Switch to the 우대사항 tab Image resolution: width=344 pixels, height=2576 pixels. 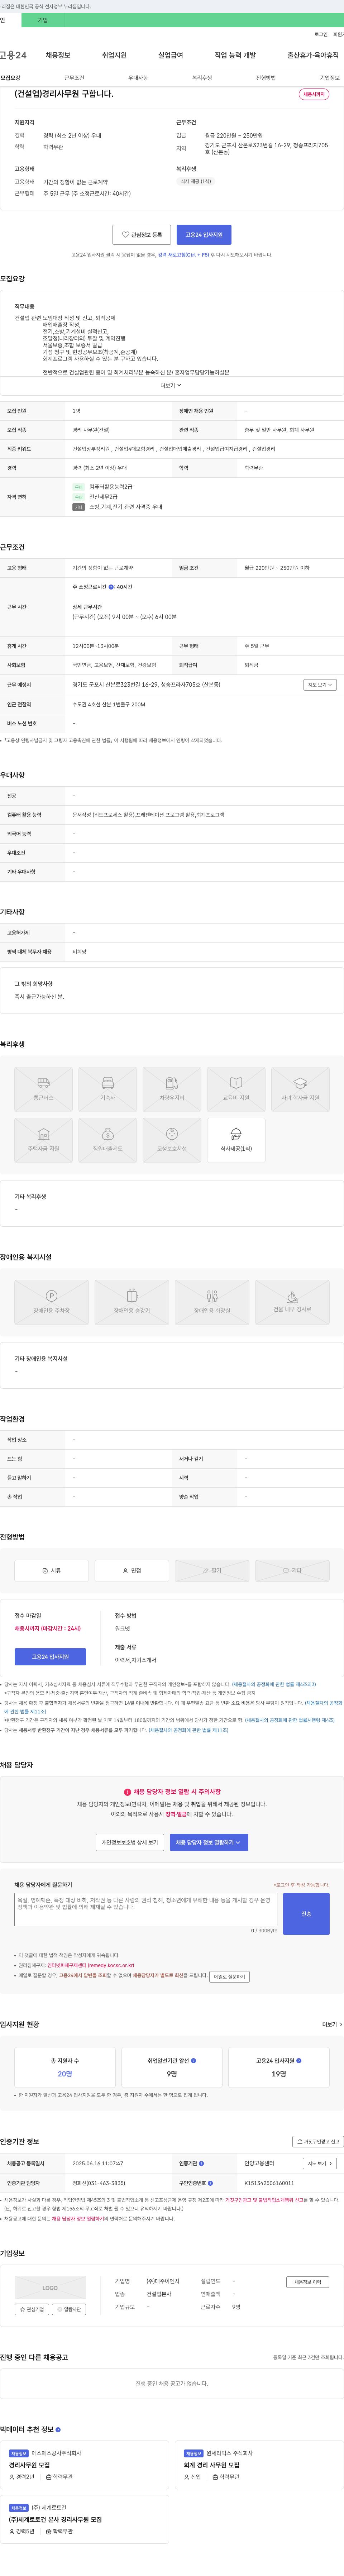click(x=138, y=78)
